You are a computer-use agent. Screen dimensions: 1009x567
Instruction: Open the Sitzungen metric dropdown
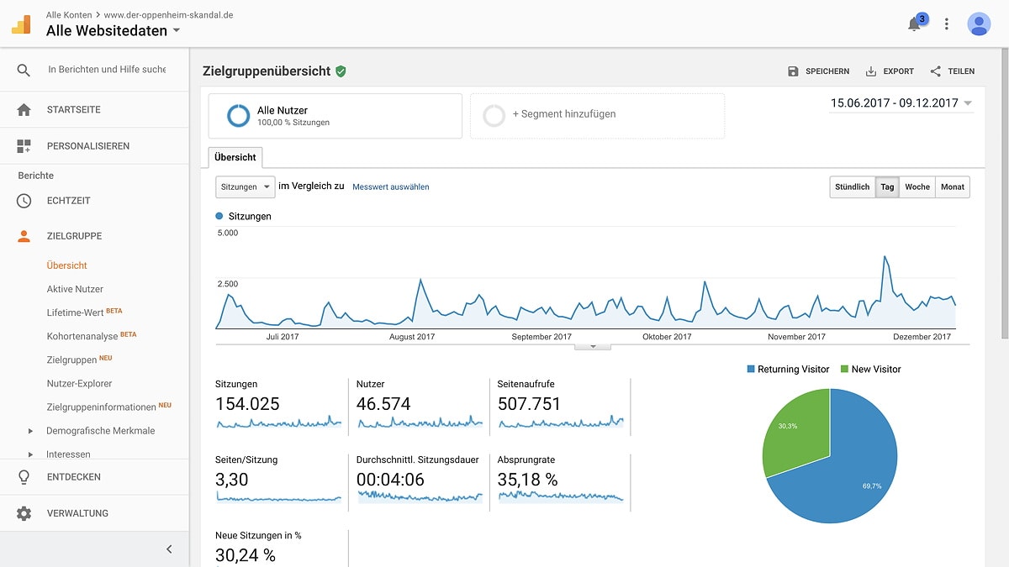click(x=245, y=186)
